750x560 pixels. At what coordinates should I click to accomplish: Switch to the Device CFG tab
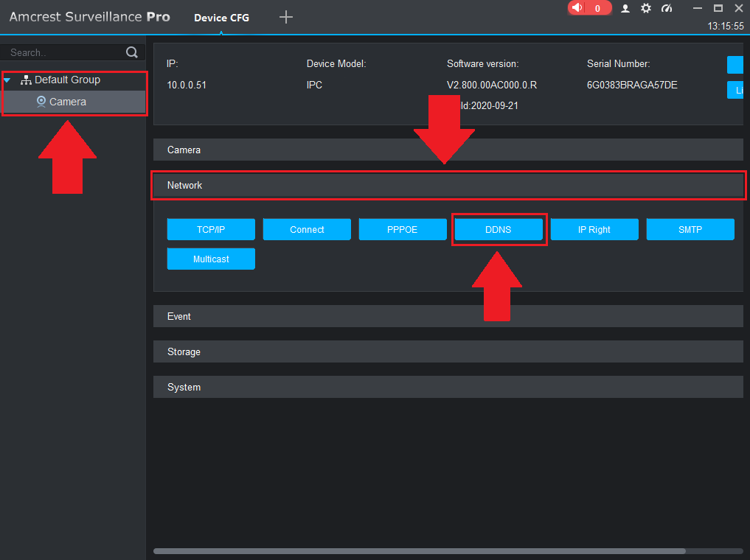(221, 18)
